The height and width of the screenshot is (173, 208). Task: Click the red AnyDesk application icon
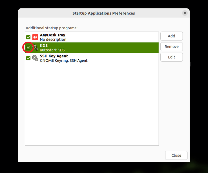[35, 37]
